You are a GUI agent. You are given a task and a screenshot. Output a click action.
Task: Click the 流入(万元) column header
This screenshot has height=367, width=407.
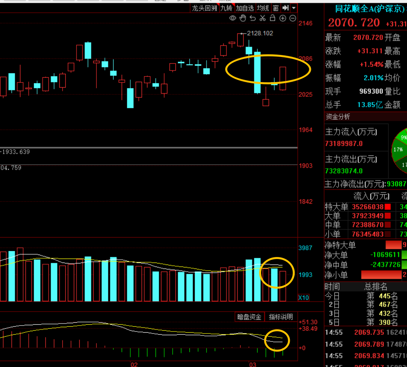click(372, 196)
